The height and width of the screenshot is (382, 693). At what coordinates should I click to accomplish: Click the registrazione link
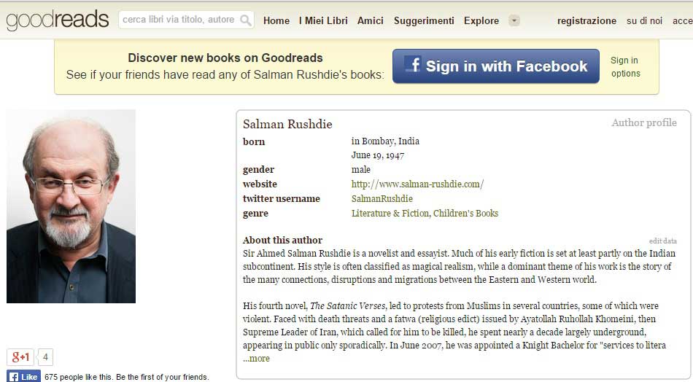(586, 21)
